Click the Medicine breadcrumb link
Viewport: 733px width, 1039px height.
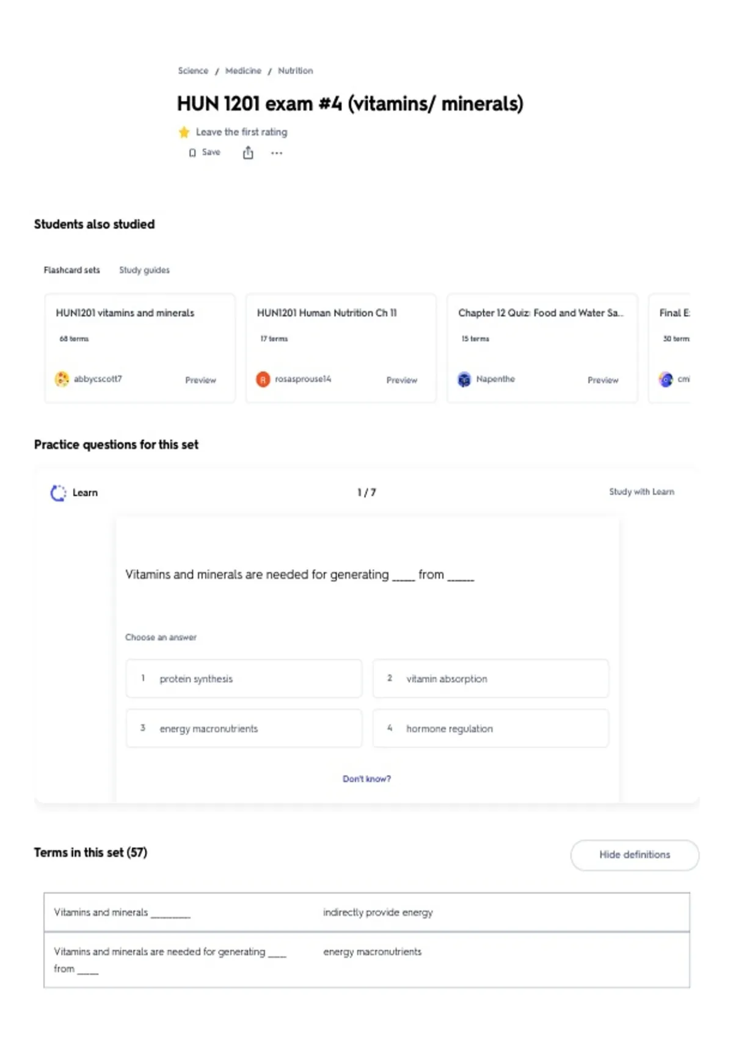[243, 71]
